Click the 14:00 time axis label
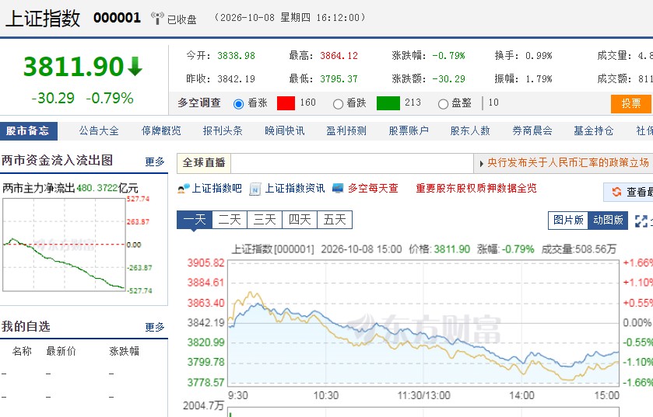653x417 pixels. point(521,395)
